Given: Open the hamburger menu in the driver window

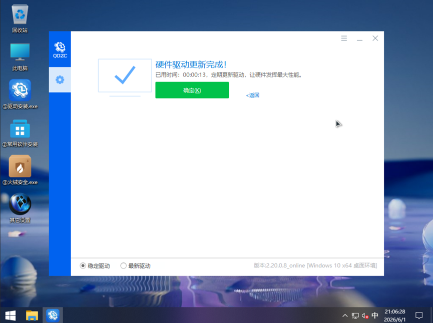Looking at the screenshot, I should 344,38.
